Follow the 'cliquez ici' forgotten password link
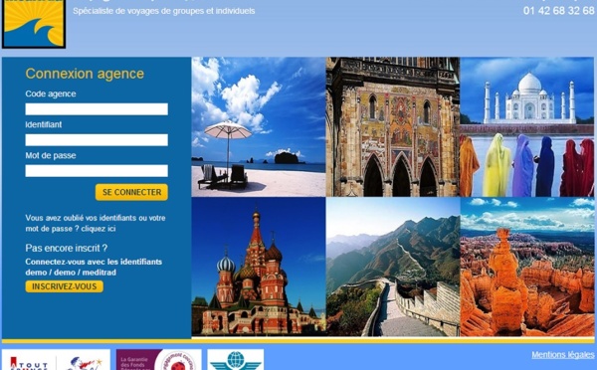597x370 pixels. 99,229
